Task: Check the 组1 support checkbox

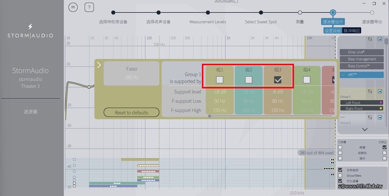Action: tap(220, 80)
